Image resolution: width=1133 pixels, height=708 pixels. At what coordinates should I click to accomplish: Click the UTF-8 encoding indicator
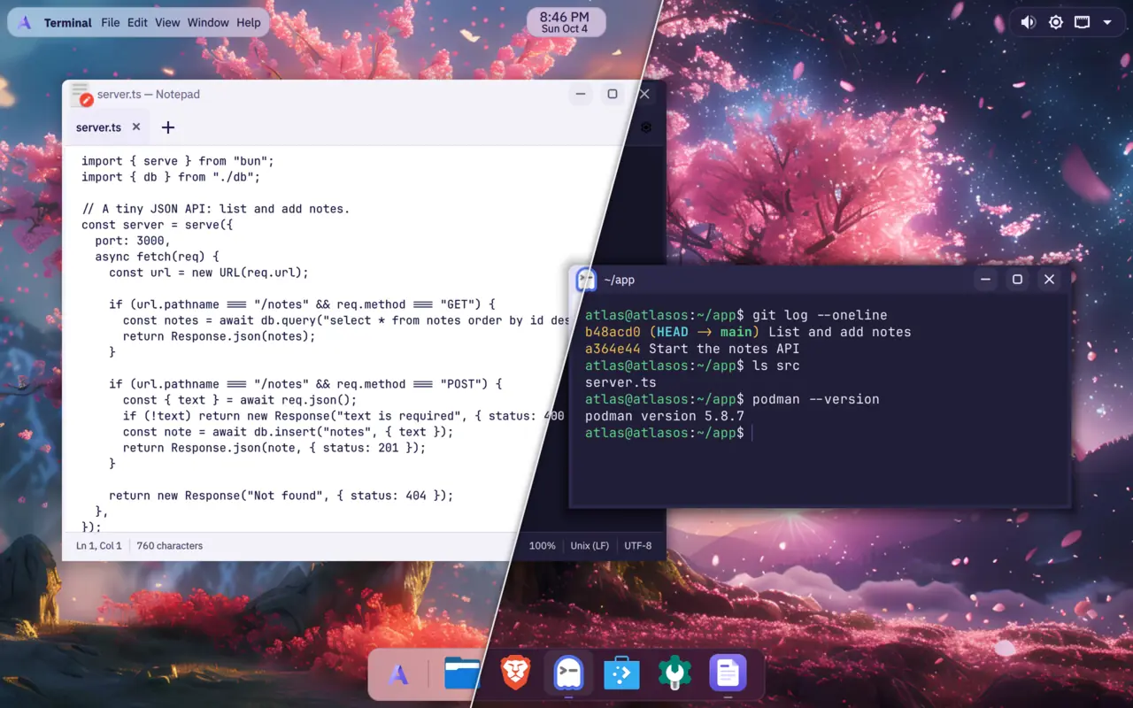point(638,546)
